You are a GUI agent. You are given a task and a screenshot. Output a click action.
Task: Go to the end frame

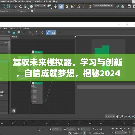tap(129, 129)
